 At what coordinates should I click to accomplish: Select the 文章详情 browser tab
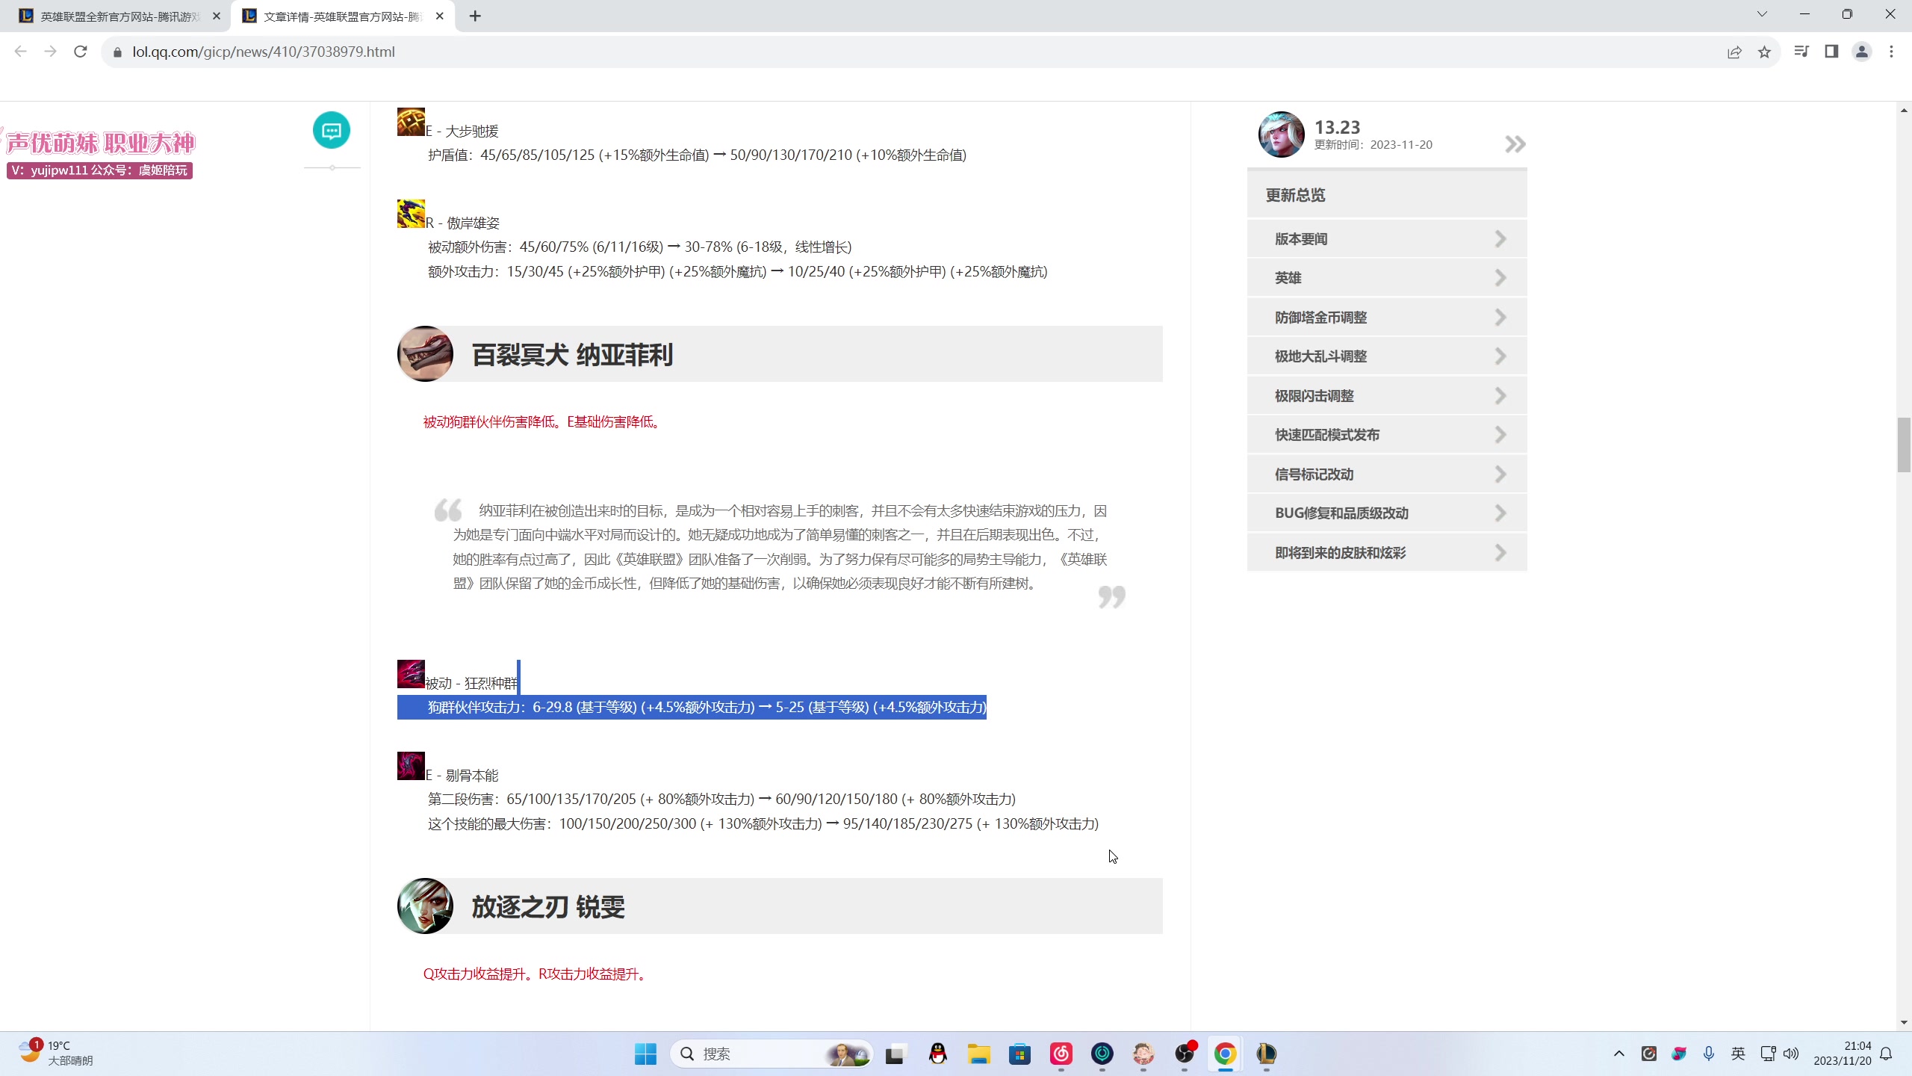pos(342,16)
